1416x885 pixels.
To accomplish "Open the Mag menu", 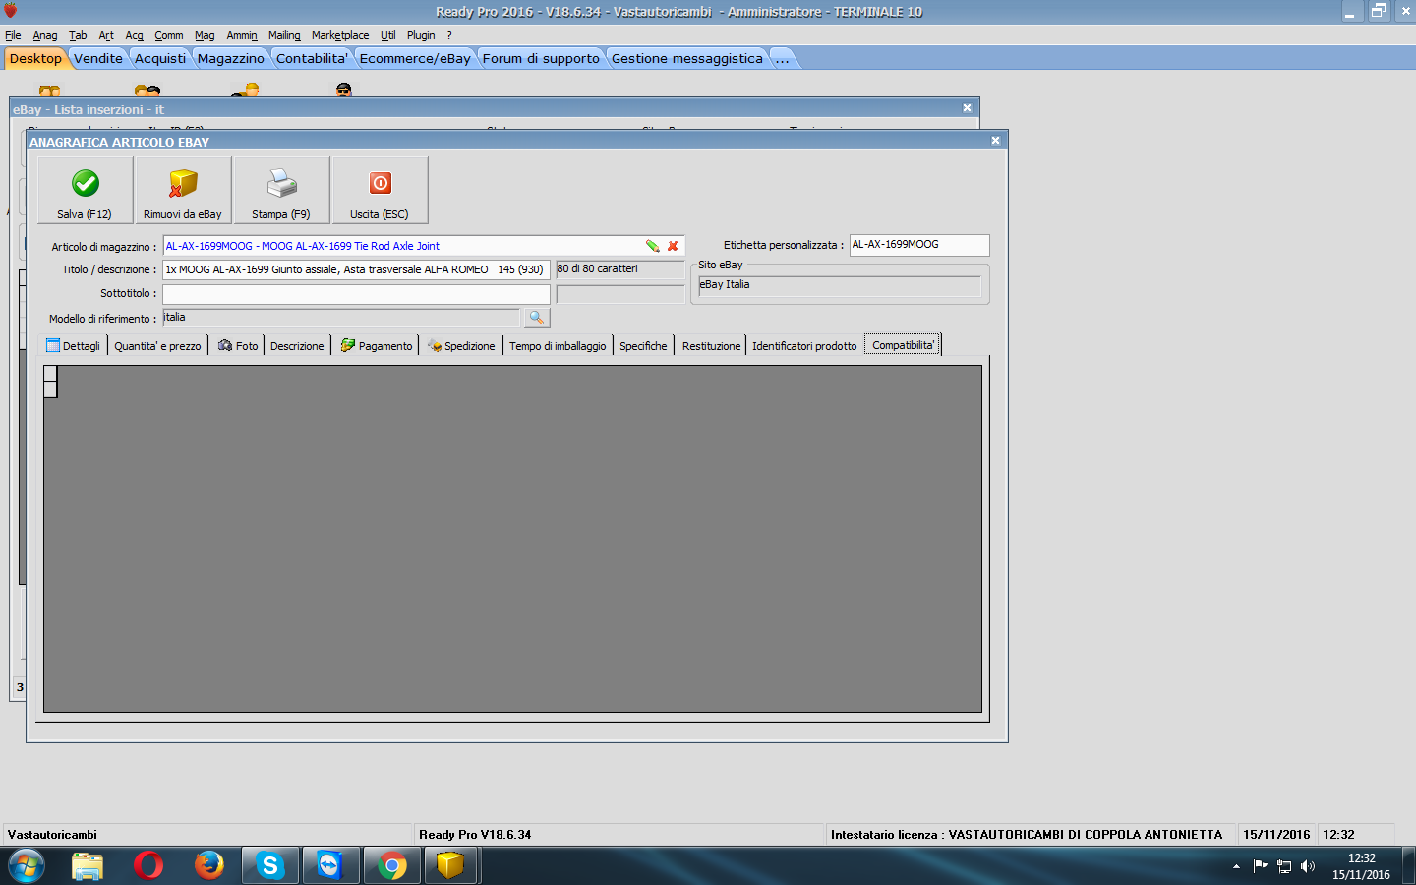I will click(x=205, y=35).
